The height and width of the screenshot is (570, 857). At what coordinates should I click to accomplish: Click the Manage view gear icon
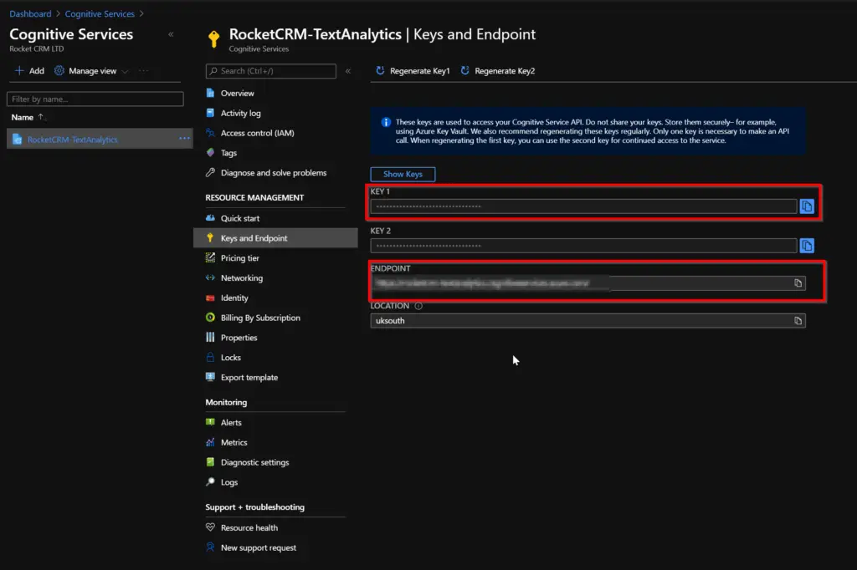point(59,70)
